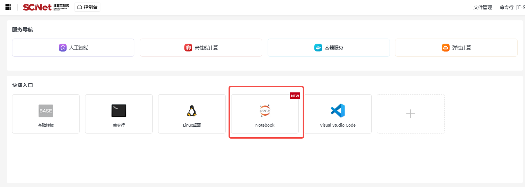This screenshot has width=525, height=187.
Task: Click the Notebook text label
Action: pos(265,125)
